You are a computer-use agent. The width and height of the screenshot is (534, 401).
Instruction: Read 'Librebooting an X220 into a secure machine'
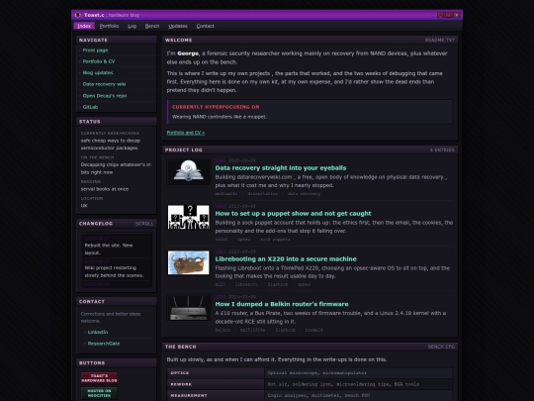coord(286,258)
